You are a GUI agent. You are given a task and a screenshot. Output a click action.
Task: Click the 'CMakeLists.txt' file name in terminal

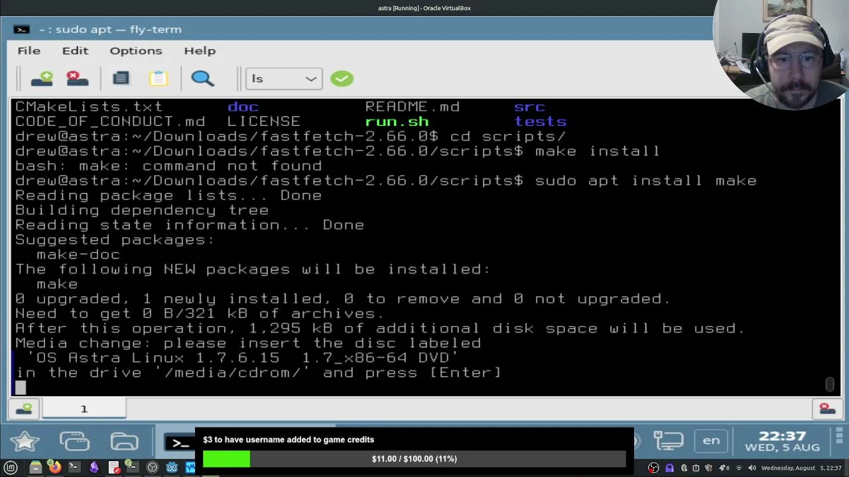point(89,107)
